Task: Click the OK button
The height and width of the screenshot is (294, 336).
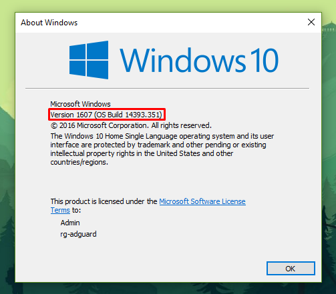Action: (291, 269)
